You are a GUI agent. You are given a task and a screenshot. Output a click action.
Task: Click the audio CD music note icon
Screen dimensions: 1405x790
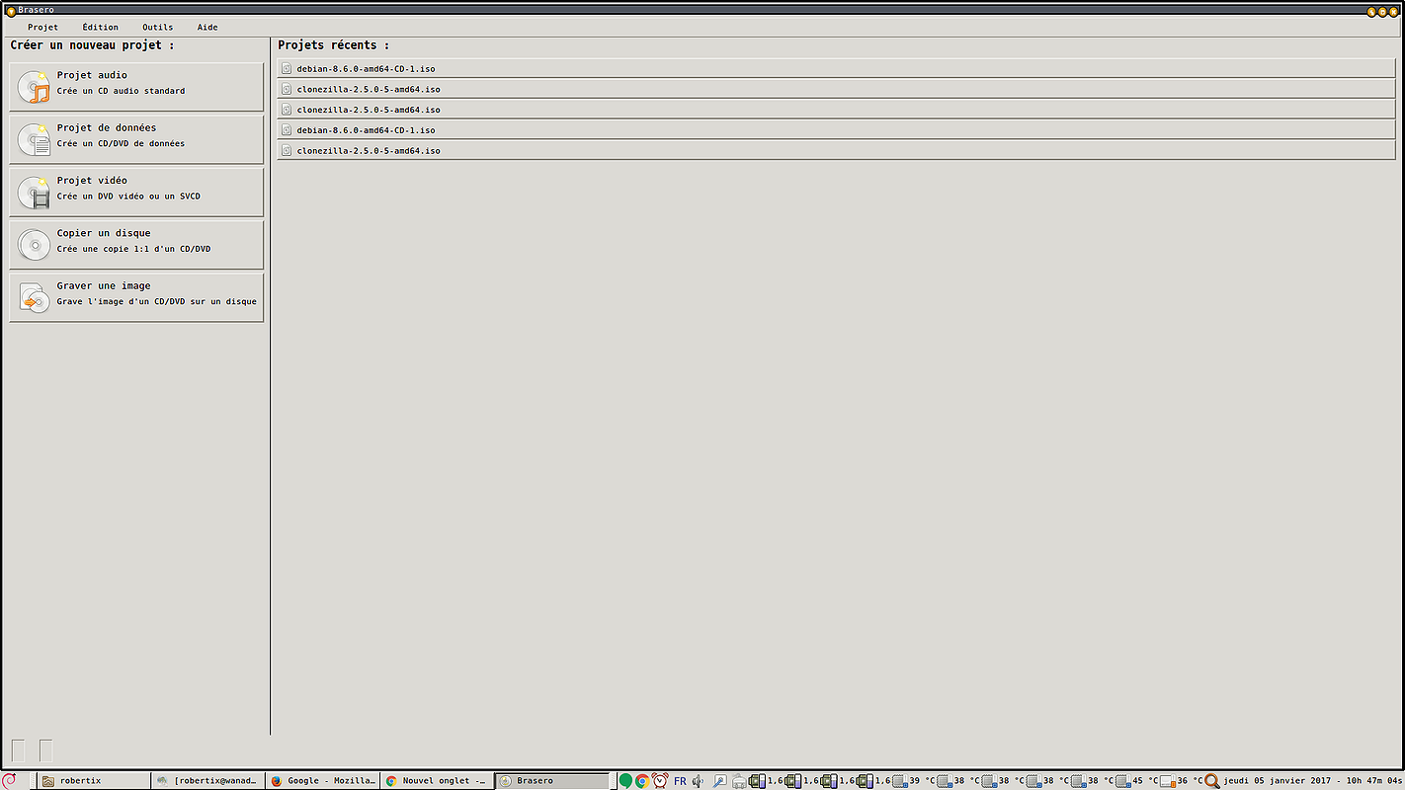tap(34, 87)
